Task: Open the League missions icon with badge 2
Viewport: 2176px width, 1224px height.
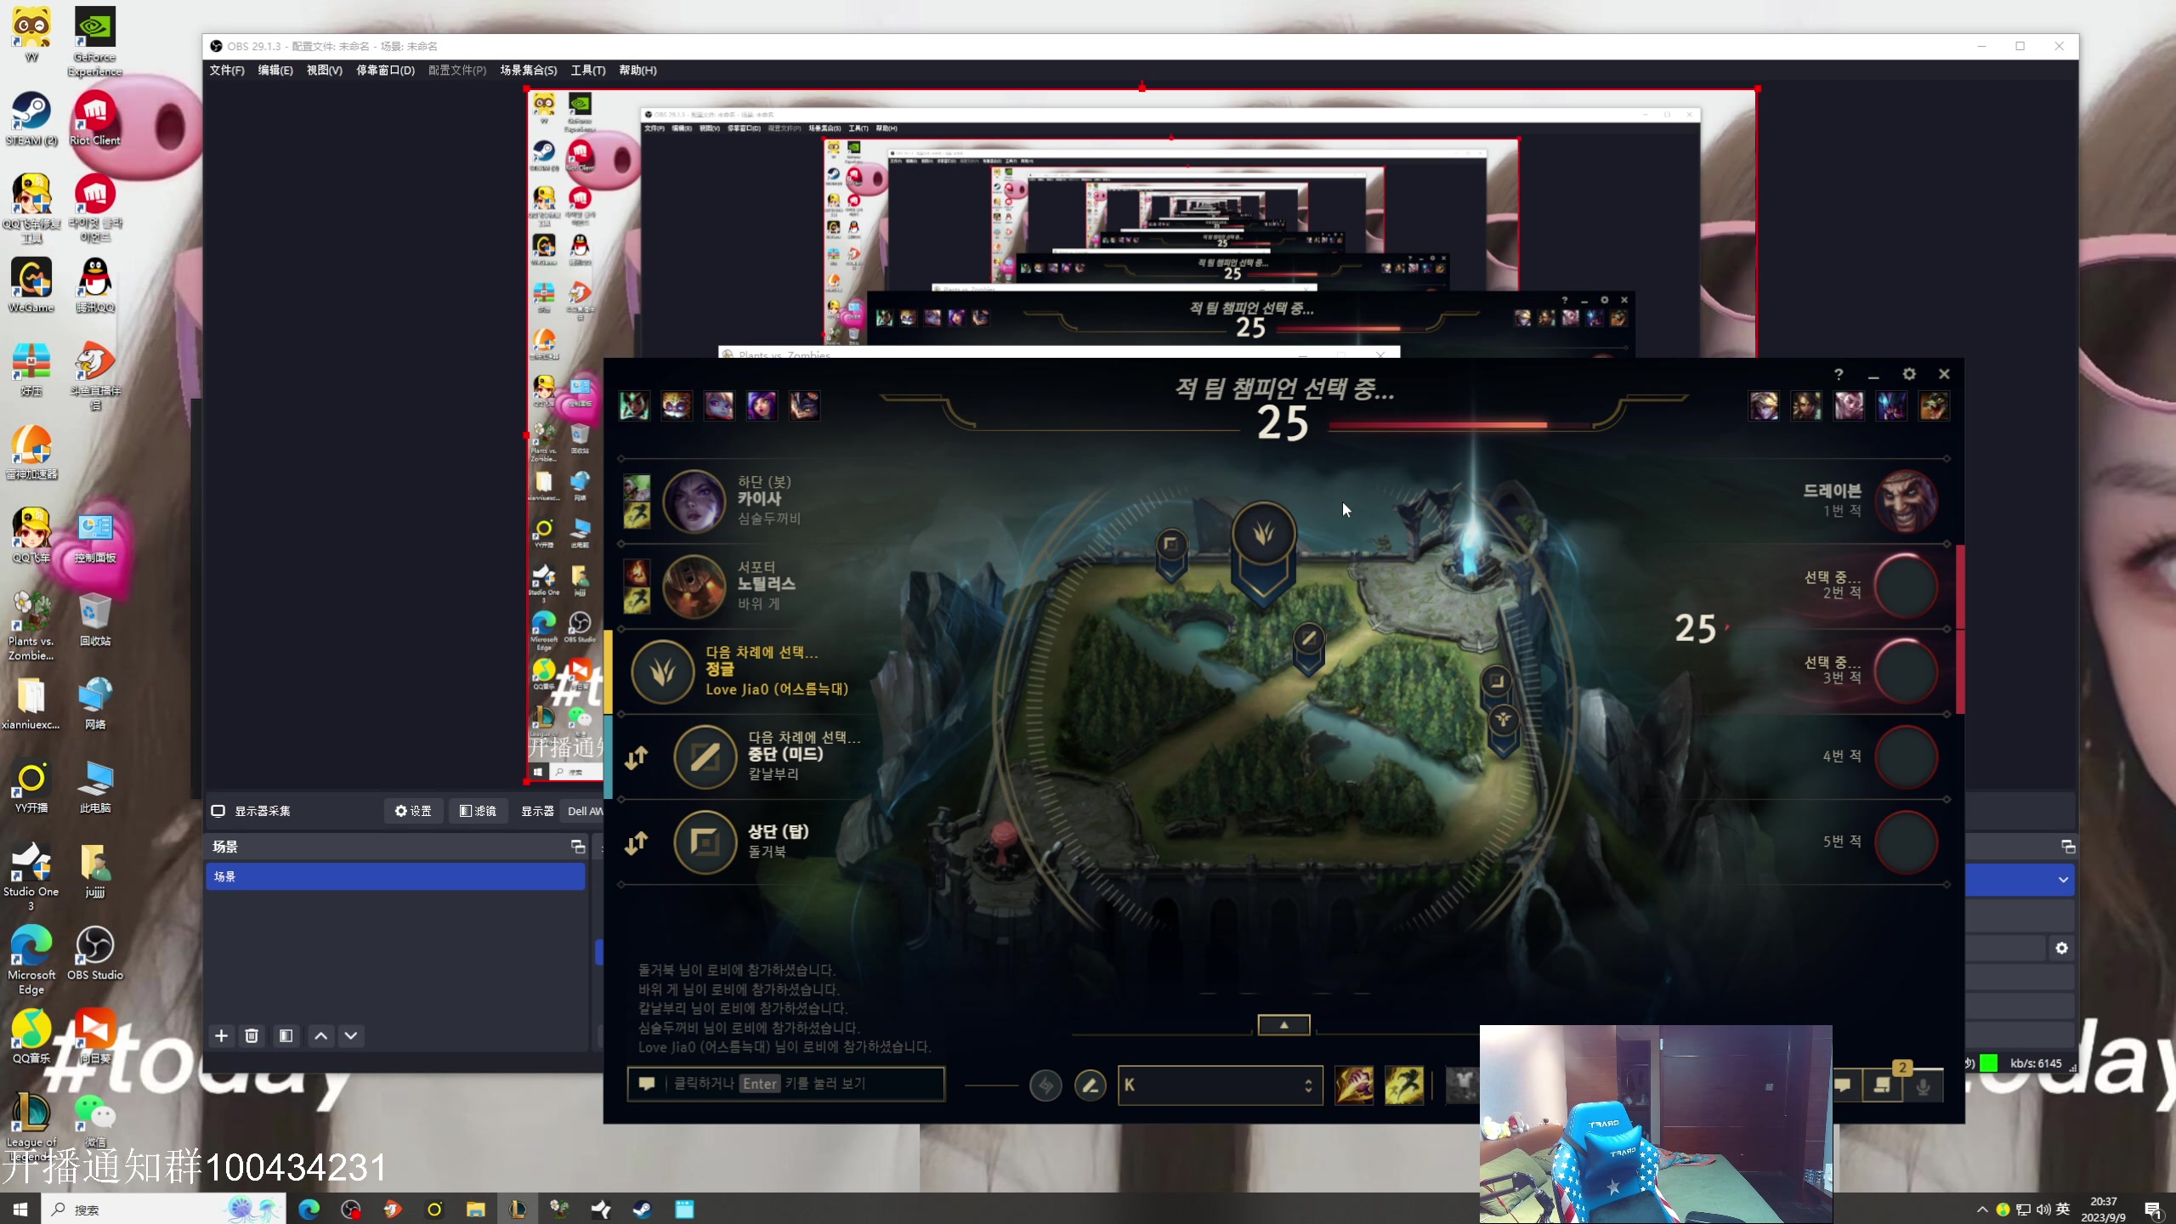Action: 1883,1084
